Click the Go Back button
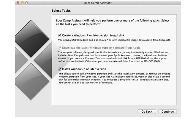The width and height of the screenshot is (196, 118). coord(147,111)
